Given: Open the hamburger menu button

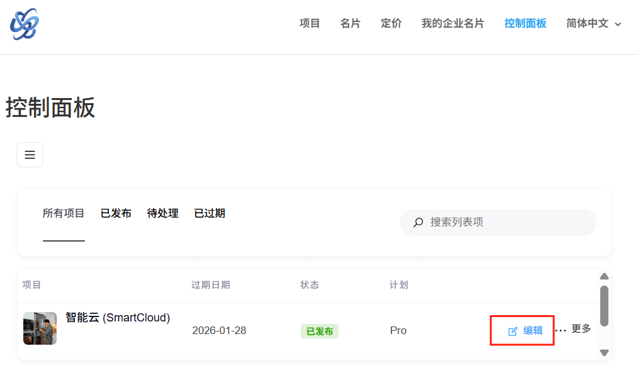Looking at the screenshot, I should (x=30, y=155).
